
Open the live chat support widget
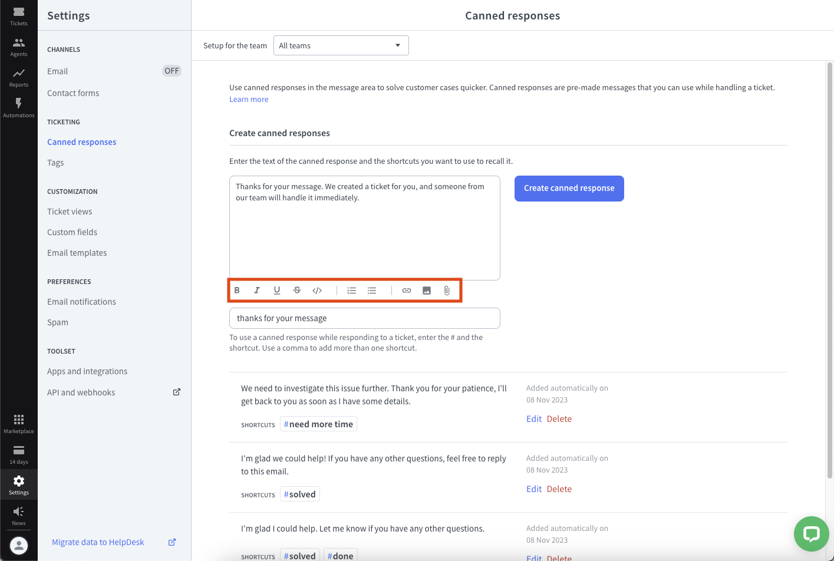812,534
